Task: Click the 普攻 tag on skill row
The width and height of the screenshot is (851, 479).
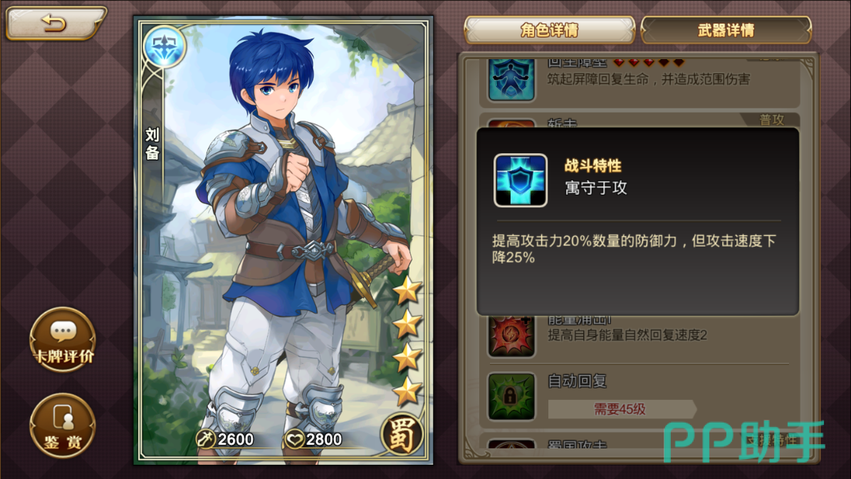Action: pyautogui.click(x=771, y=120)
